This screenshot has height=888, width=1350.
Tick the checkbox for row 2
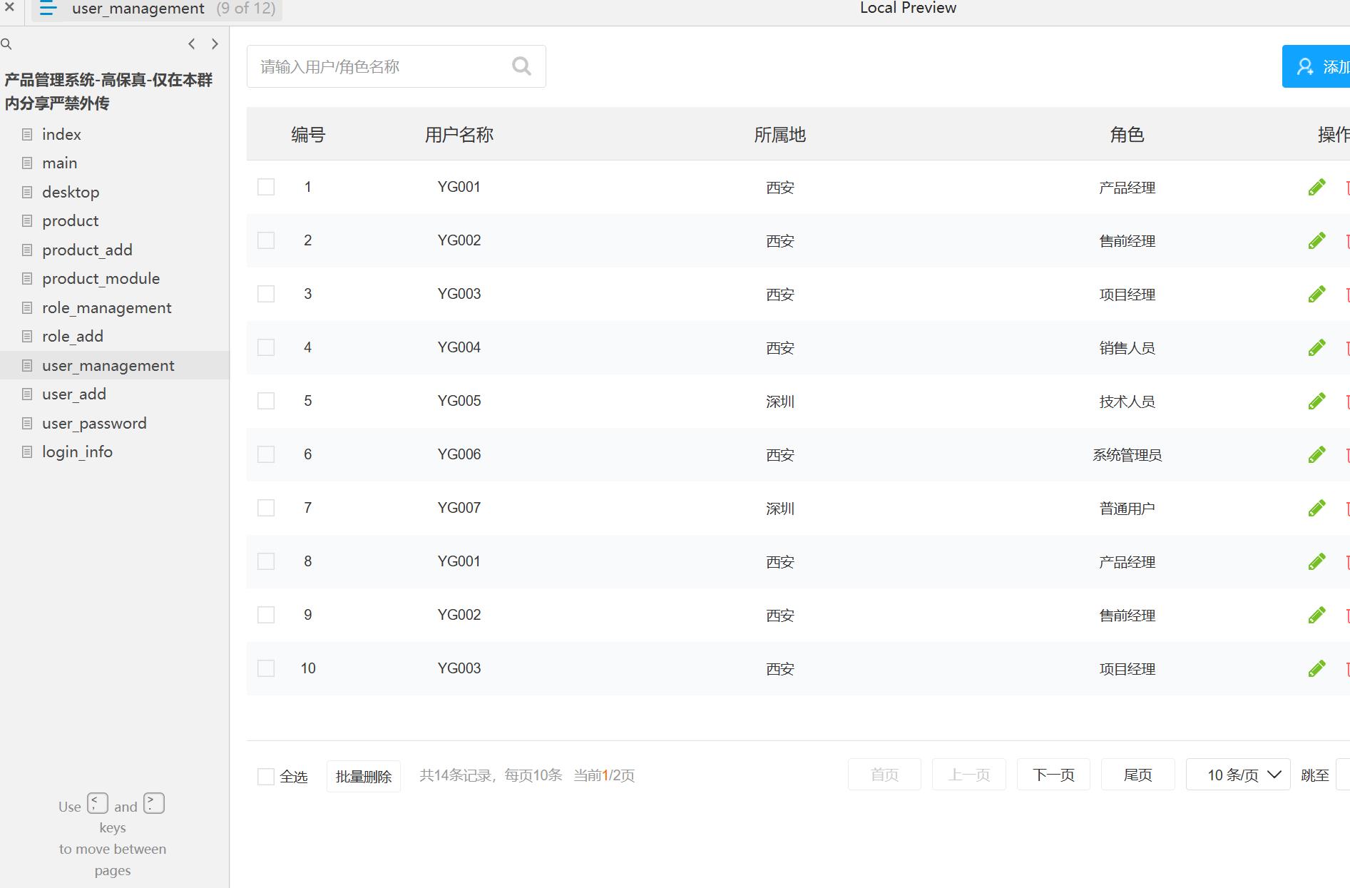[x=266, y=240]
